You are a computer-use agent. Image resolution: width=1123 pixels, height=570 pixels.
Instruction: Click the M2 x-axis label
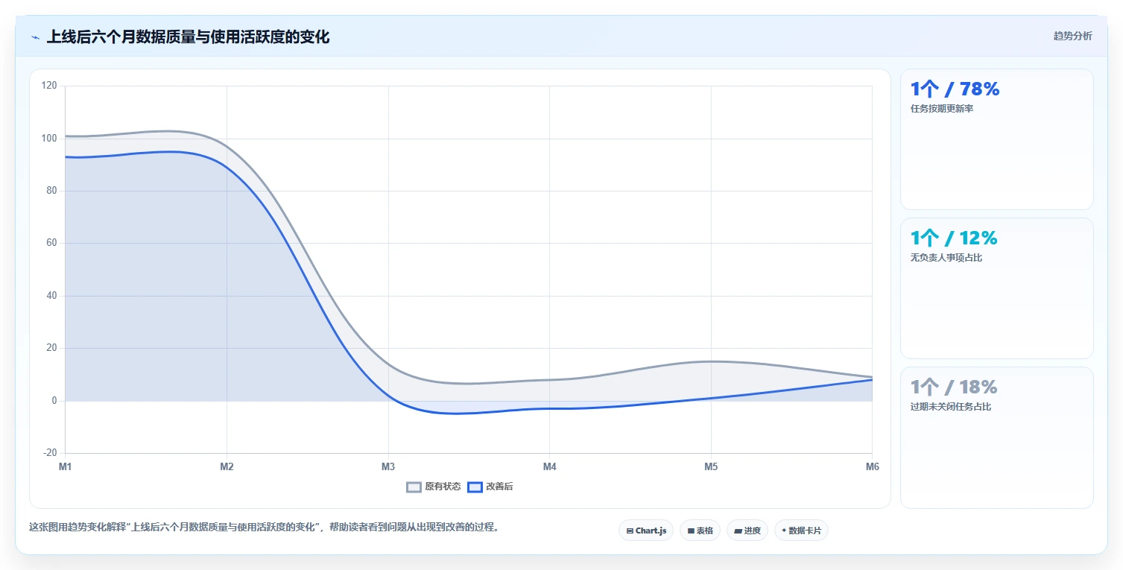(x=227, y=467)
